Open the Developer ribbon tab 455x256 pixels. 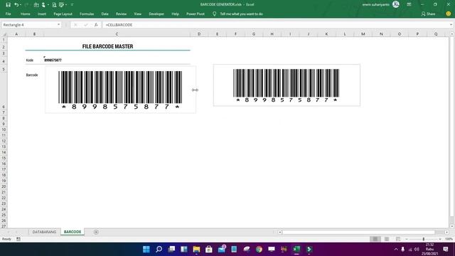coord(156,14)
